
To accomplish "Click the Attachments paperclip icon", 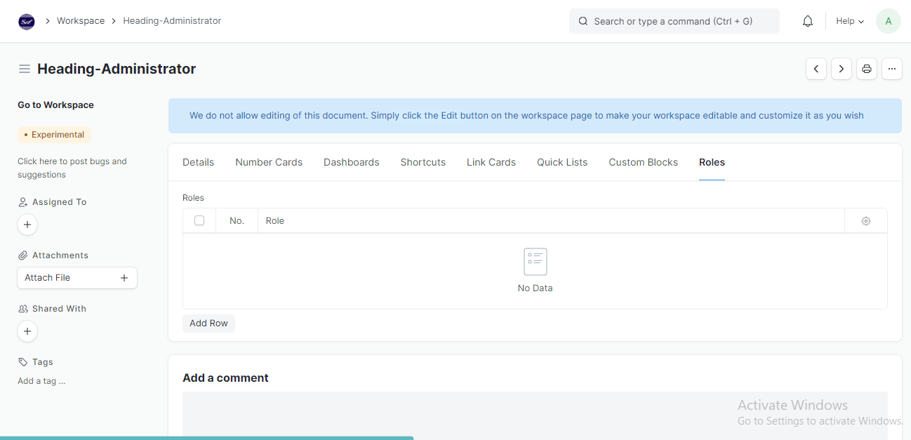I will click(23, 255).
